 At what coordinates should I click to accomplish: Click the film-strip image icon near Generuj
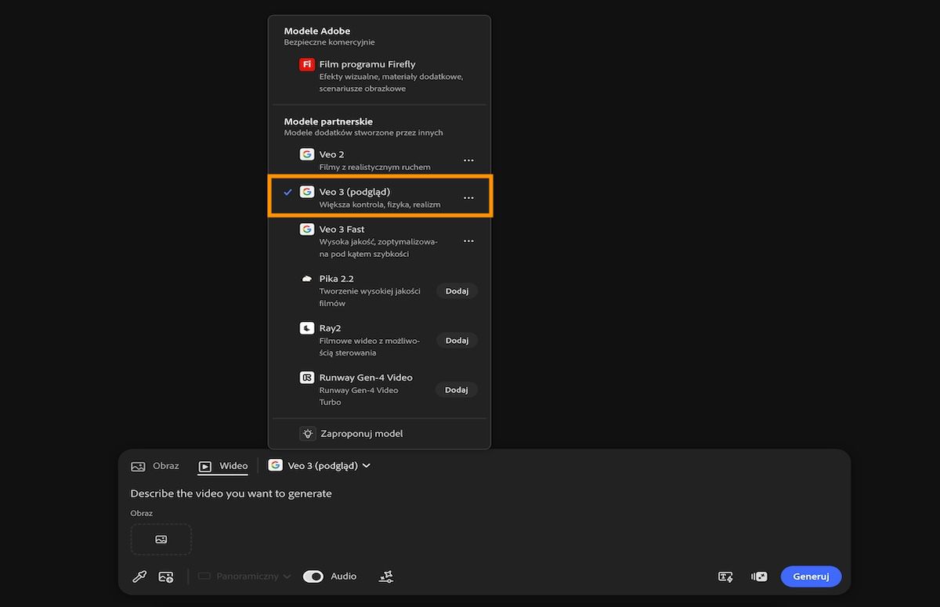pos(759,577)
